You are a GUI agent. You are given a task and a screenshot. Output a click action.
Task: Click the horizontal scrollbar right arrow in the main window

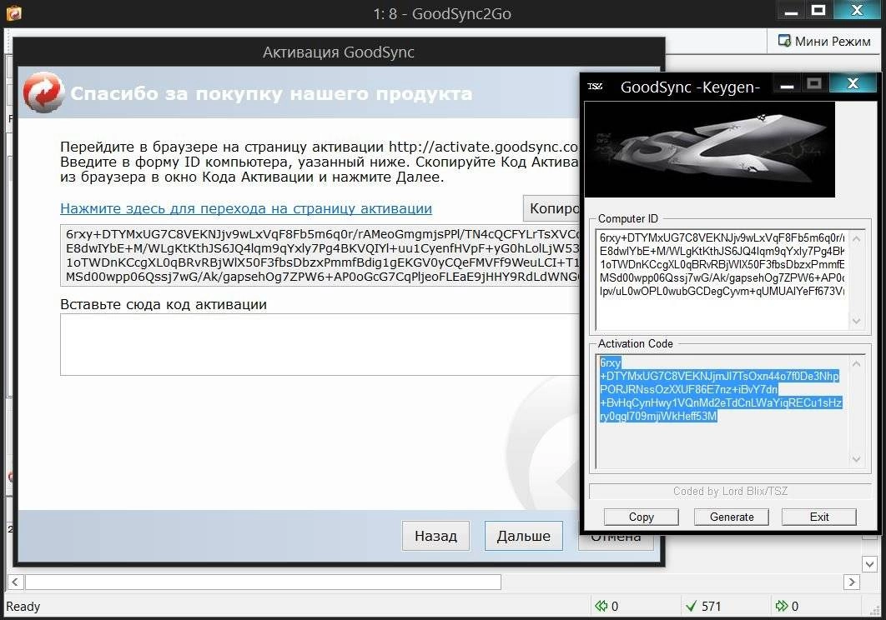pyautogui.click(x=852, y=582)
